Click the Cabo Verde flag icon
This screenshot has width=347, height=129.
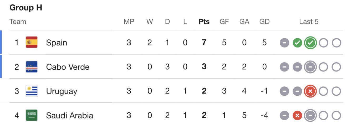pyautogui.click(x=32, y=67)
